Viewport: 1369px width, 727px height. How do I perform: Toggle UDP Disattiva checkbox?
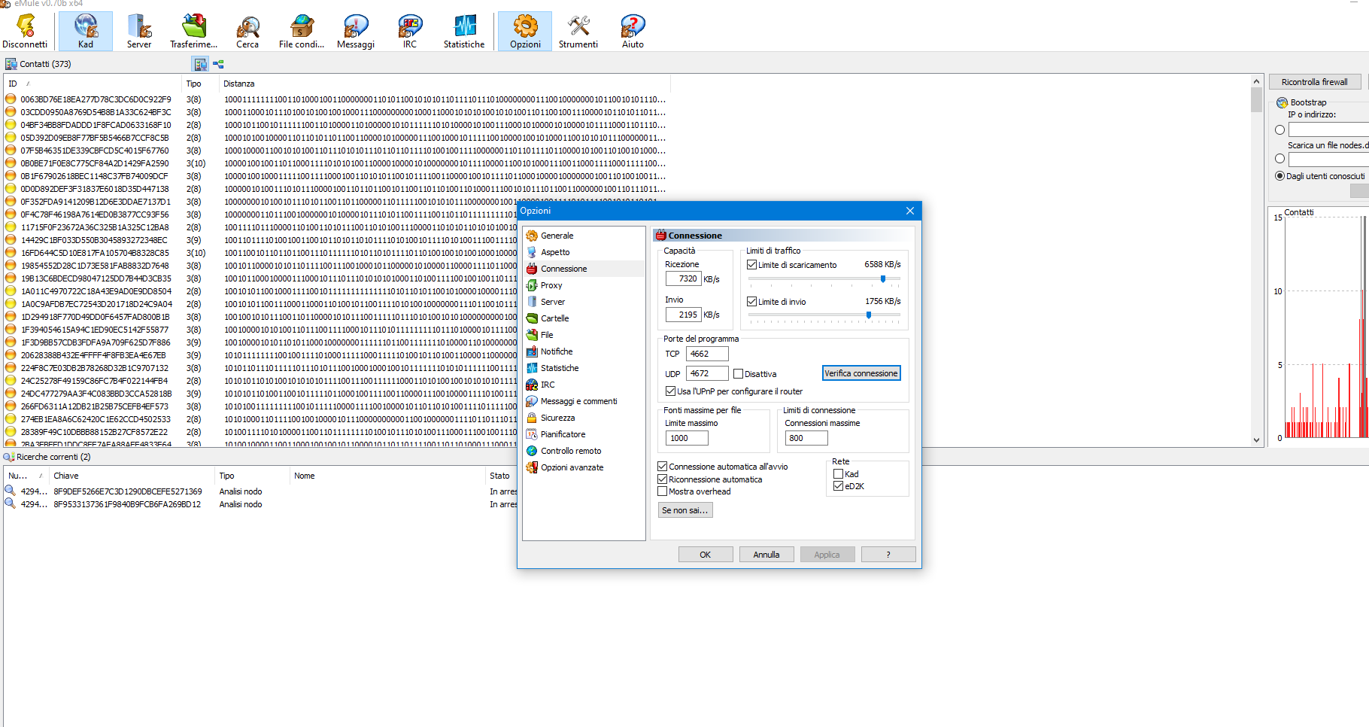pyautogui.click(x=738, y=374)
